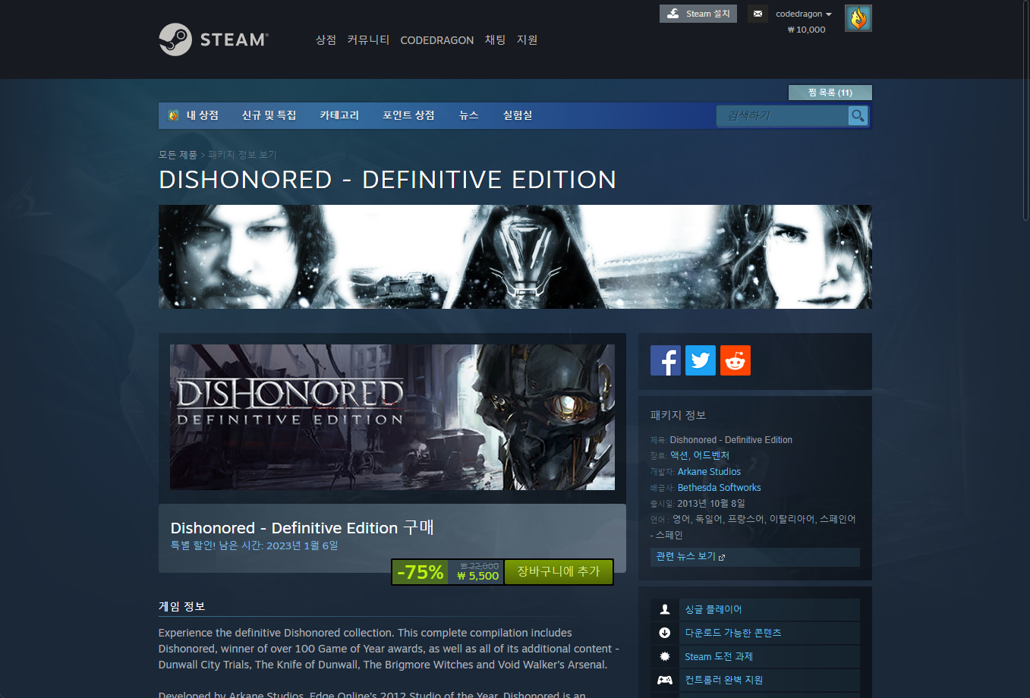Expand the codedragon account dropdown
Screen dimensions: 1030x698
coord(803,14)
